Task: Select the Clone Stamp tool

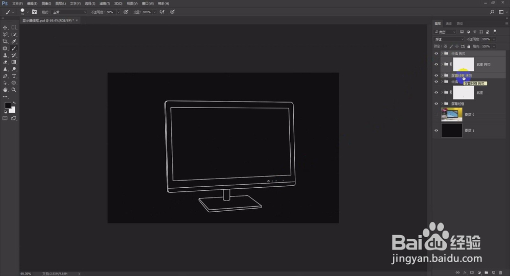Action: (x=5, y=55)
